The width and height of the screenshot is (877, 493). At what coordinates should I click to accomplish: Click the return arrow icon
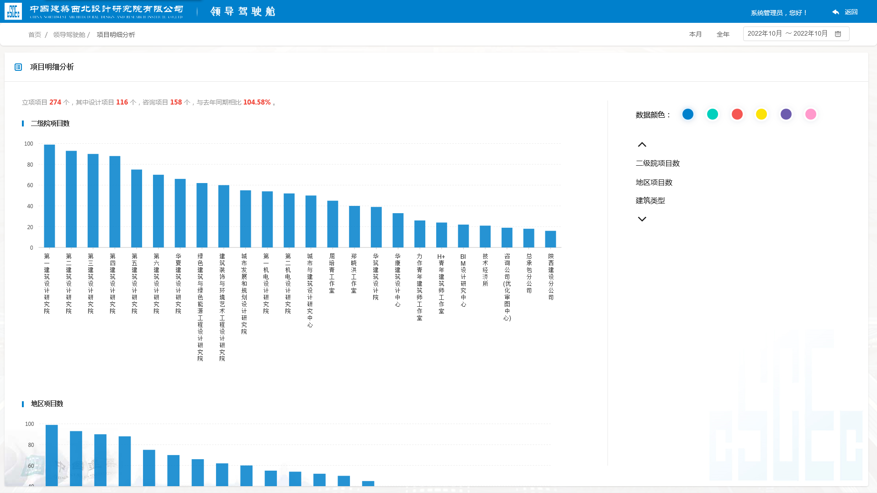tap(835, 12)
